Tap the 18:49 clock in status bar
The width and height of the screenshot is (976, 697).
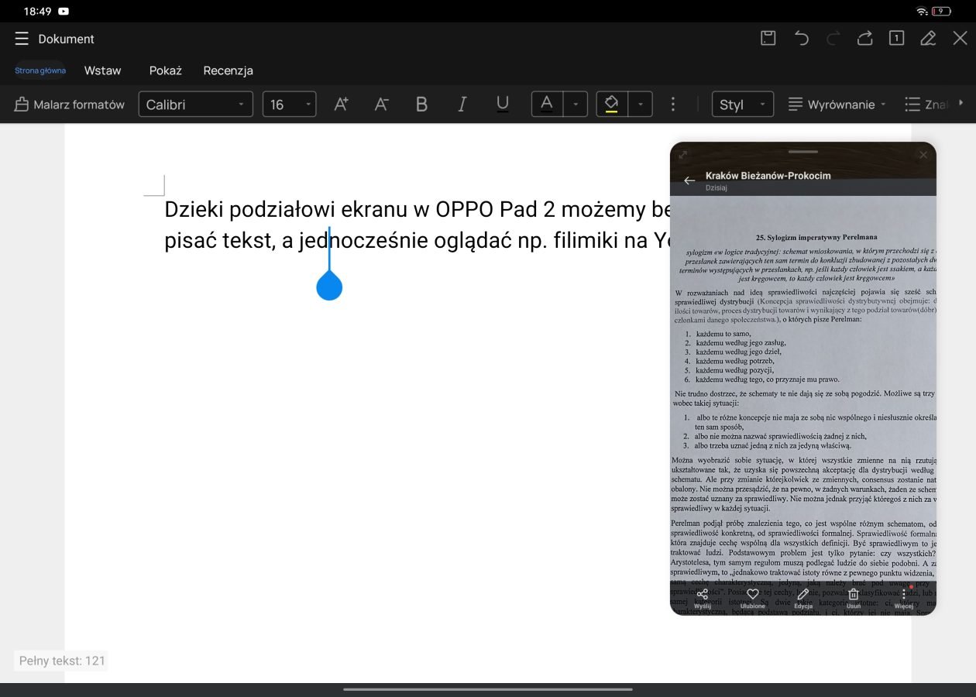(37, 11)
